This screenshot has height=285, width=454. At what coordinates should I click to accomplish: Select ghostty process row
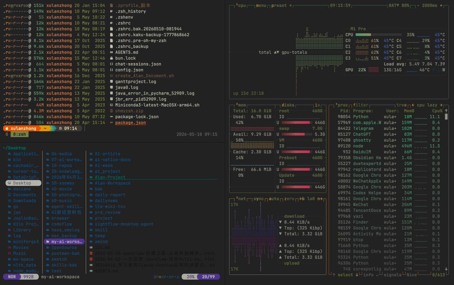pyautogui.click(x=388, y=140)
